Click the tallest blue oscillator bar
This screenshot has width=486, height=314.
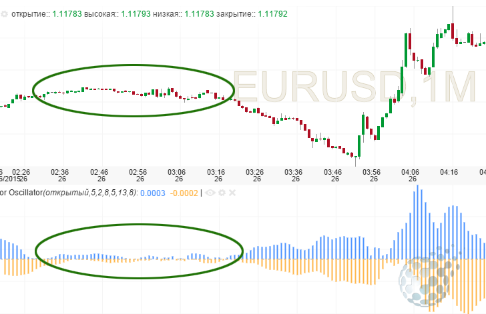point(417,221)
